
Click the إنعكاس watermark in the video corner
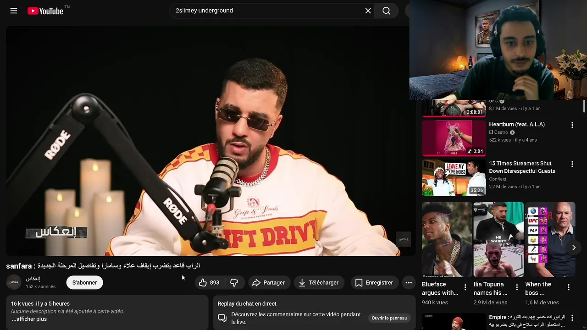[x=403, y=239]
